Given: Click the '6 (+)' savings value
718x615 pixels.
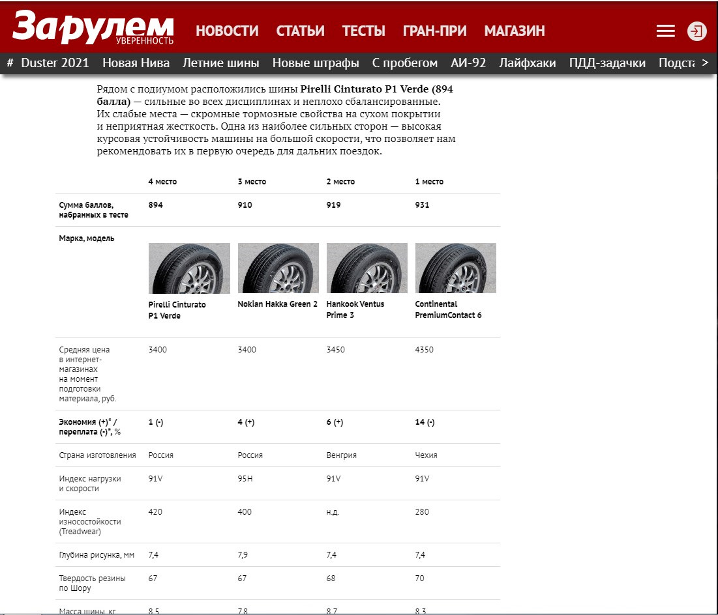Looking at the screenshot, I should tap(335, 422).
